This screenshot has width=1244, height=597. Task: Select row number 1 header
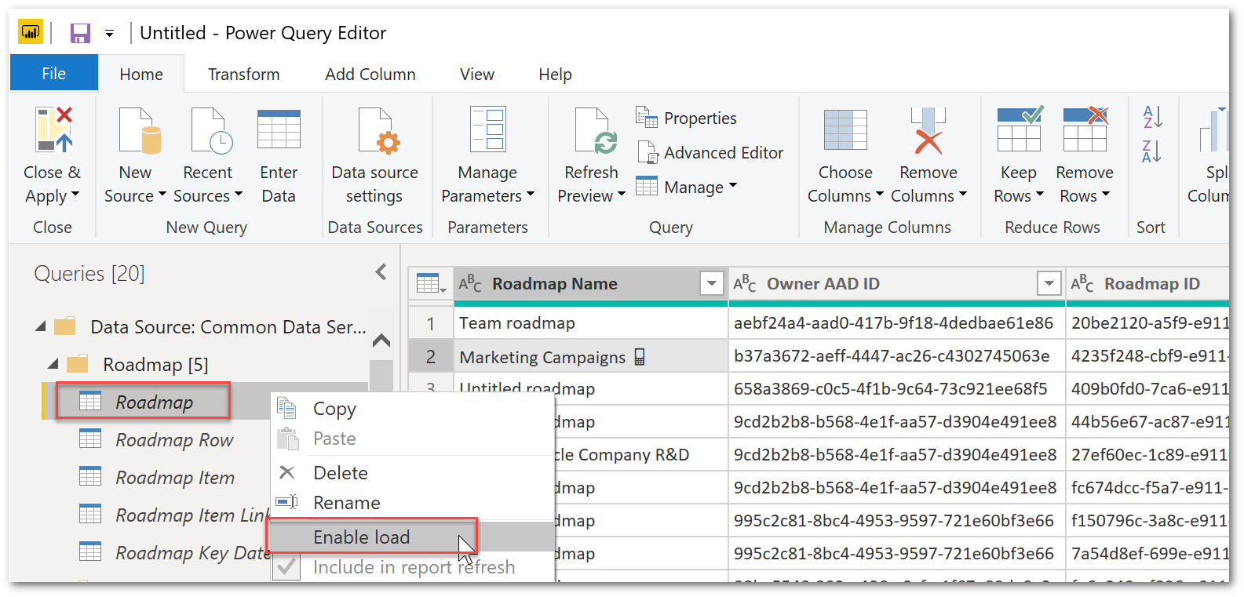click(431, 323)
